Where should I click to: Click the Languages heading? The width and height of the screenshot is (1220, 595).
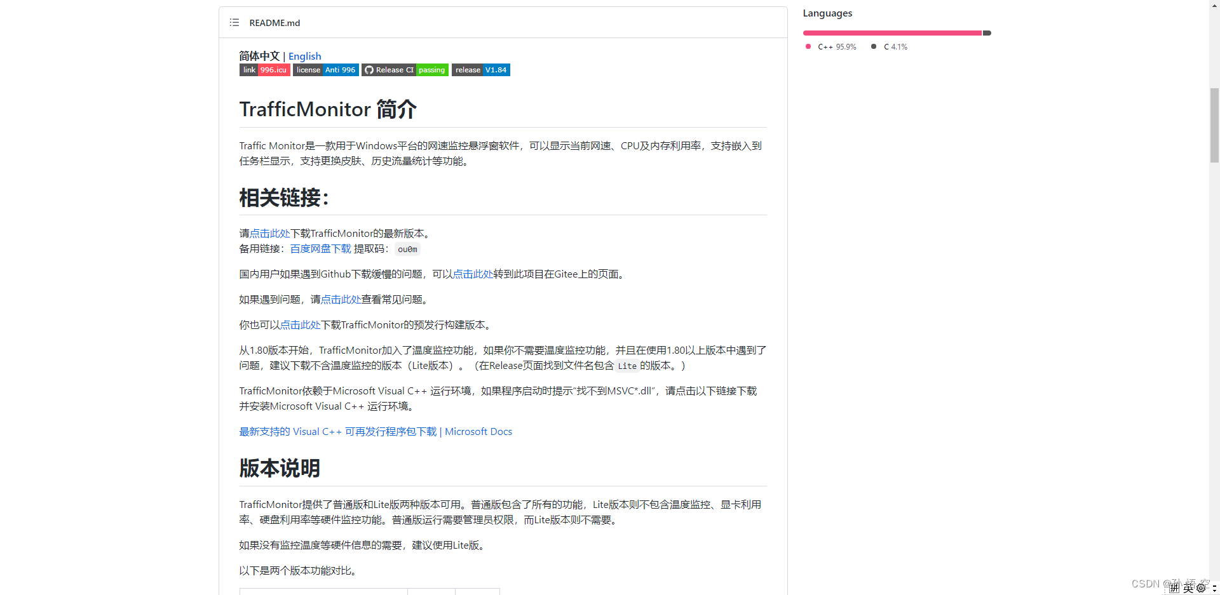coord(827,13)
